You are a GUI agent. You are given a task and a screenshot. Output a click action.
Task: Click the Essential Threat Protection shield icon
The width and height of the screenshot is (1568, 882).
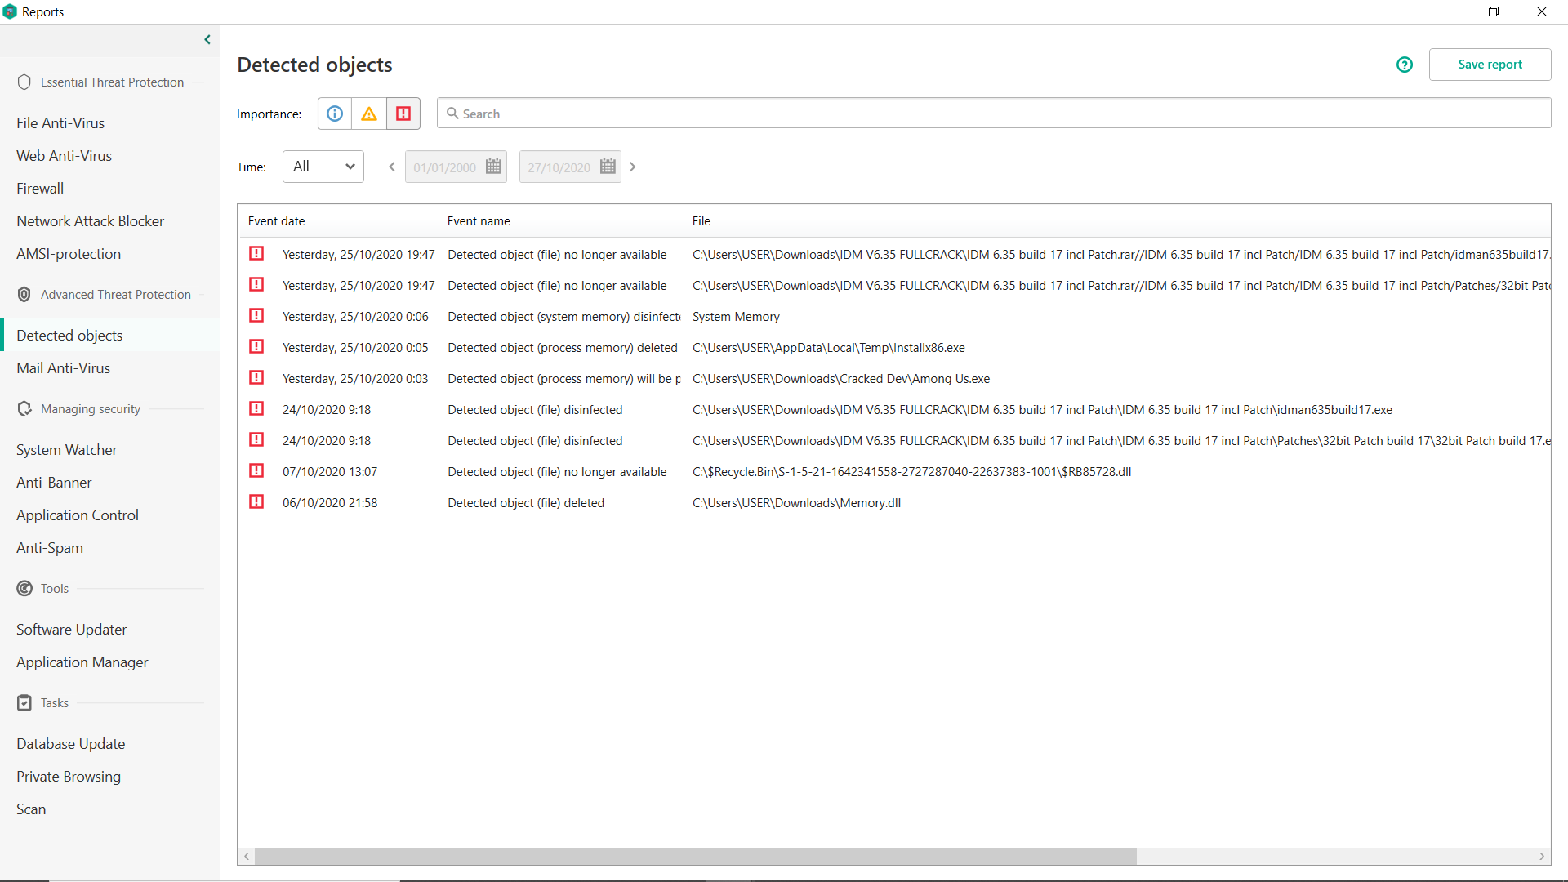[24, 82]
